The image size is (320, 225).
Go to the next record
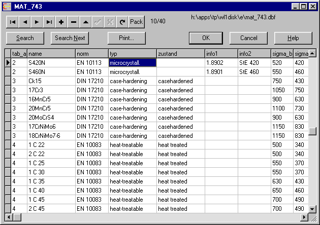coord(37,22)
